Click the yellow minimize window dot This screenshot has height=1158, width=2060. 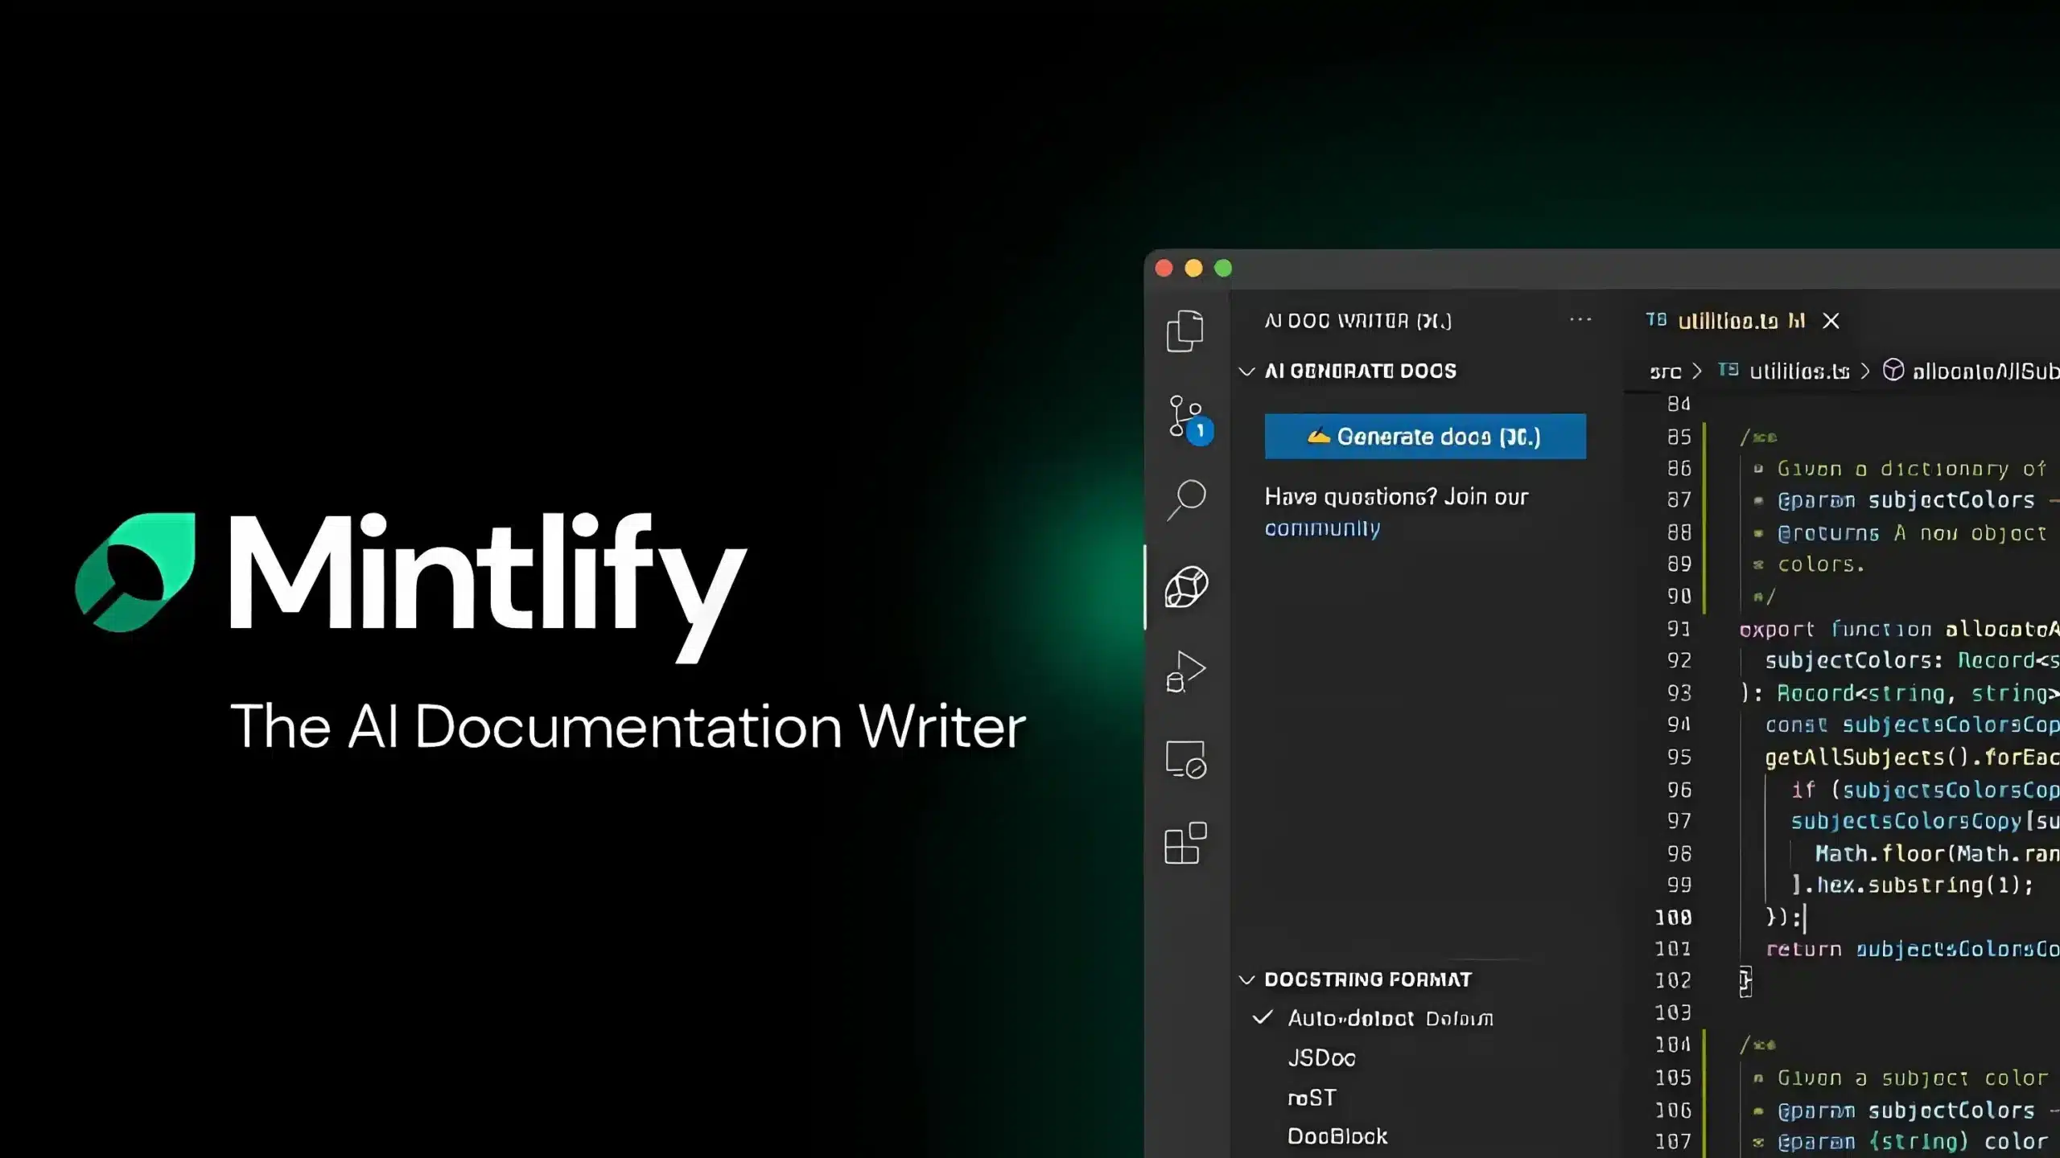pos(1193,269)
